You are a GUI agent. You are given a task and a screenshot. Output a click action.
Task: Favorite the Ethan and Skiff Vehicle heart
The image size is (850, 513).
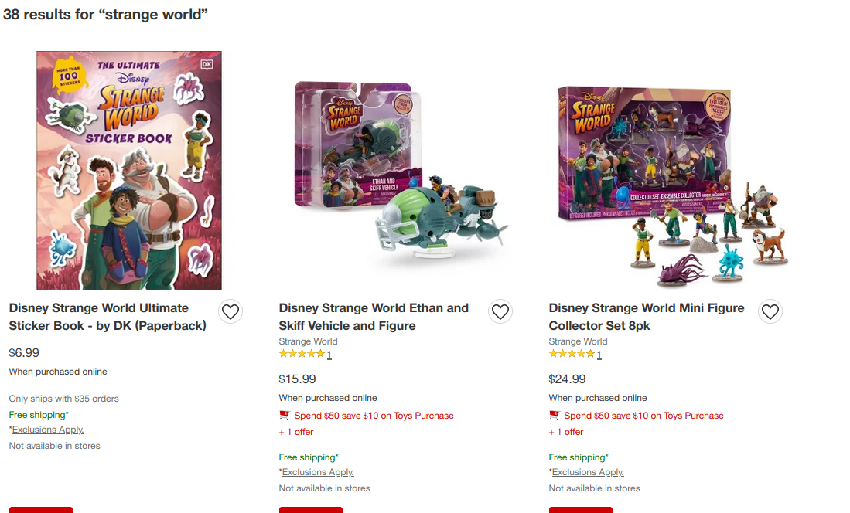pos(500,311)
